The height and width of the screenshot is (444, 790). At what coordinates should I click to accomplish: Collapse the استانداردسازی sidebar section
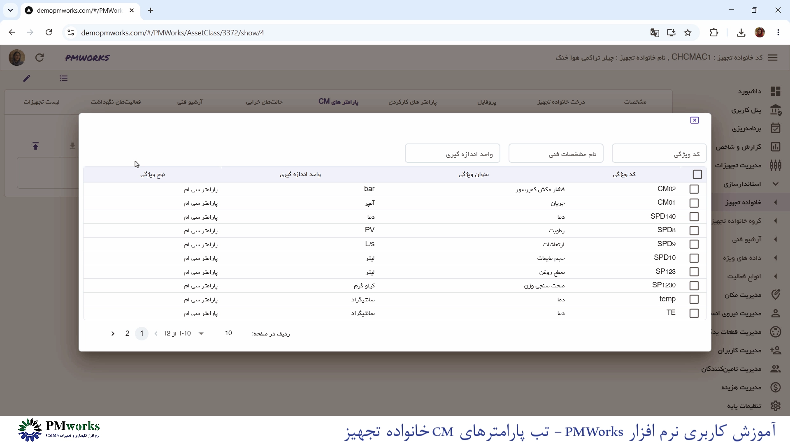pos(776,184)
